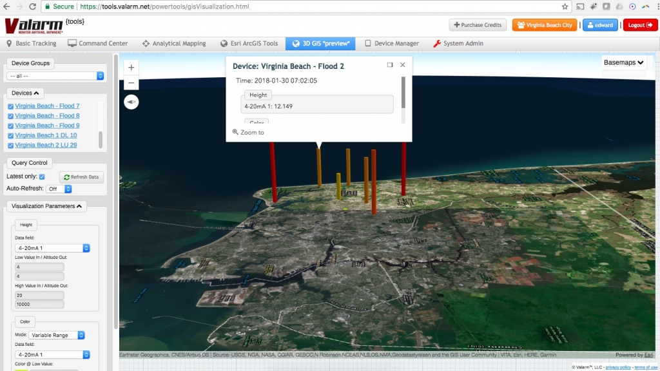Open Analytical Mapping tab
The image size is (660, 371).
coord(174,43)
